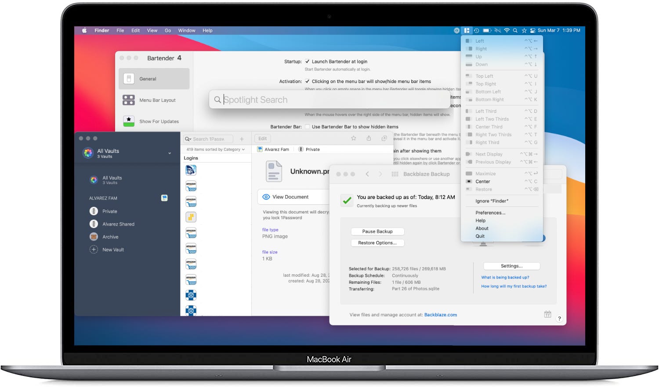Open Show For Updates in Bartender

pyautogui.click(x=154, y=121)
